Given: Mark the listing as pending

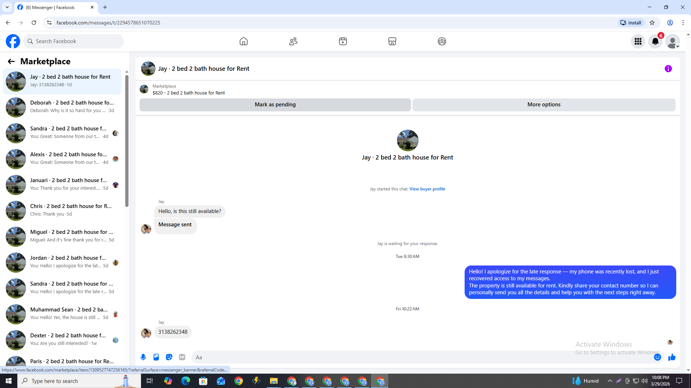Looking at the screenshot, I should 275,105.
